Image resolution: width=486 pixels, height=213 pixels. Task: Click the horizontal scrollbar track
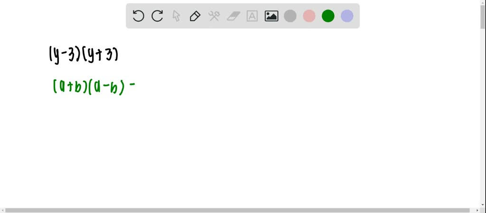tap(241, 210)
